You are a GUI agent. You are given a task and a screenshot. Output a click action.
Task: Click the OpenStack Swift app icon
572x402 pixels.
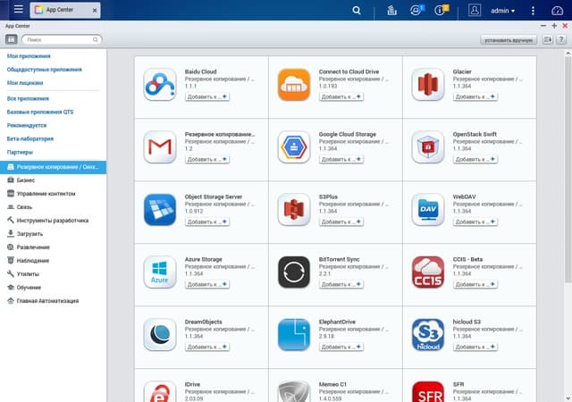[428, 147]
